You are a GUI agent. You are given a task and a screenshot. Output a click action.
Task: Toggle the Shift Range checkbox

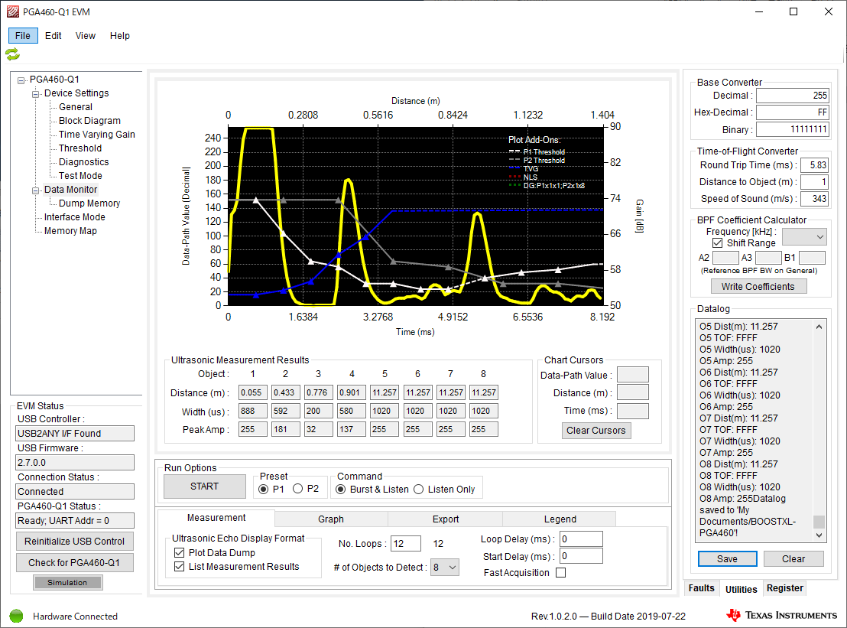coord(717,243)
